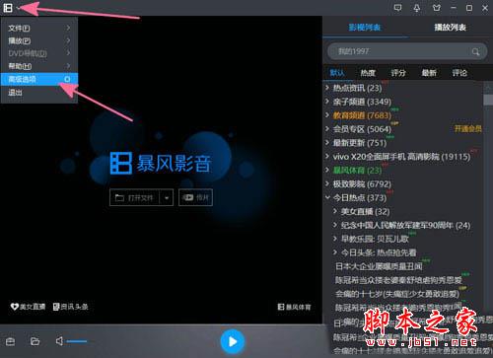Open the 陈冠希当众搂老婆秦舒培虐狗秀恩爱 video
The width and height of the screenshot is (493, 358).
pyautogui.click(x=398, y=280)
